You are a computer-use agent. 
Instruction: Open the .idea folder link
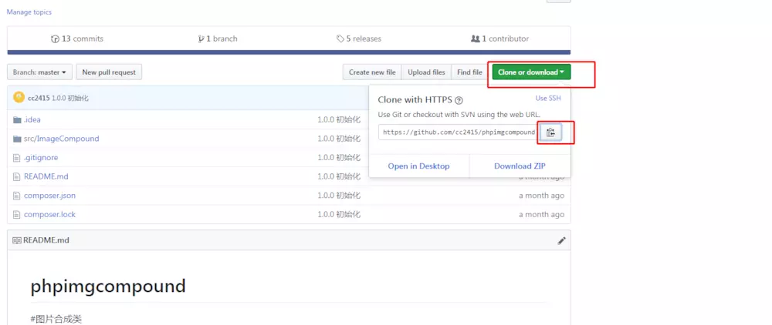point(32,120)
